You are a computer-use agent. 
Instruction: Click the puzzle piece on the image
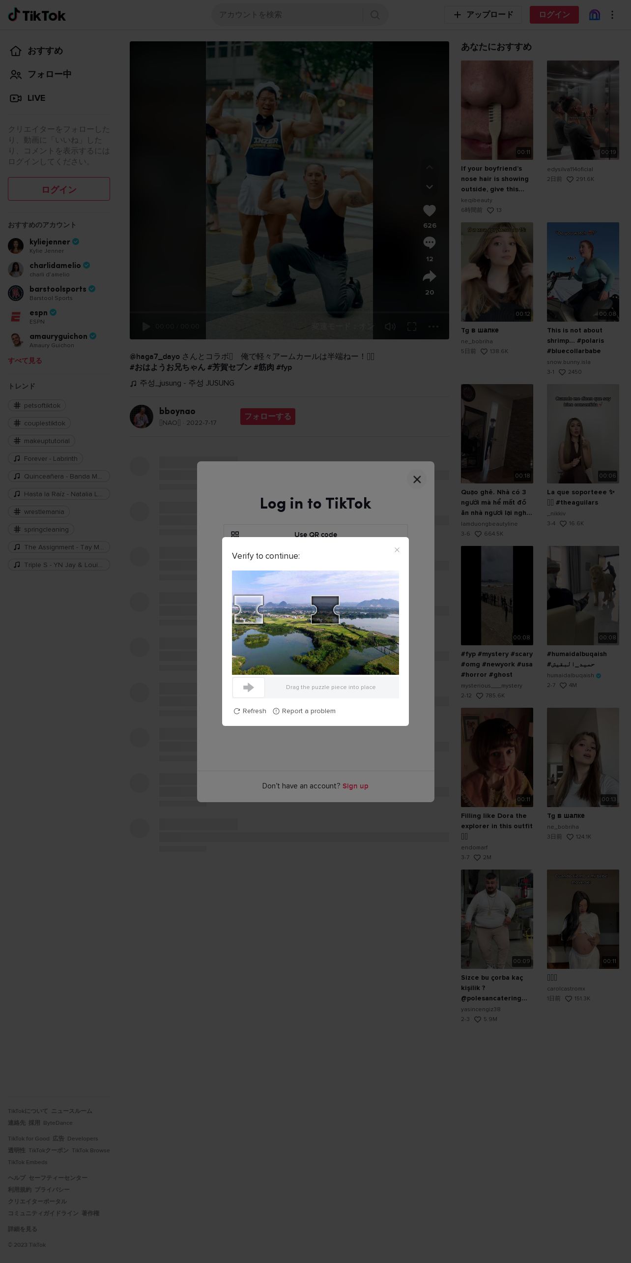click(248, 609)
